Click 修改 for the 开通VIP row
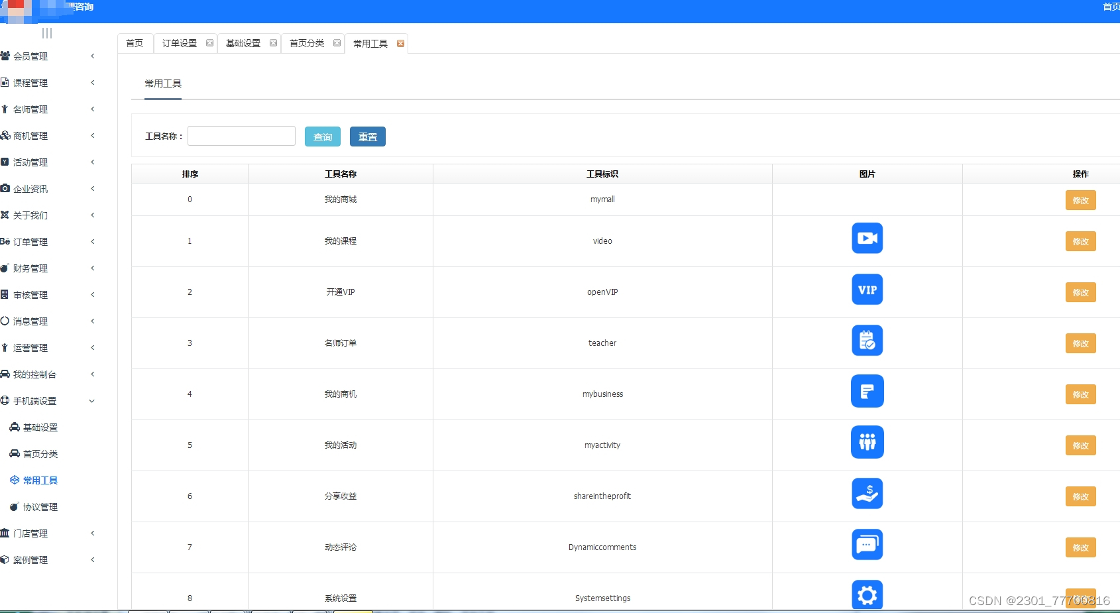Viewport: 1120px width, 613px height. click(x=1080, y=292)
